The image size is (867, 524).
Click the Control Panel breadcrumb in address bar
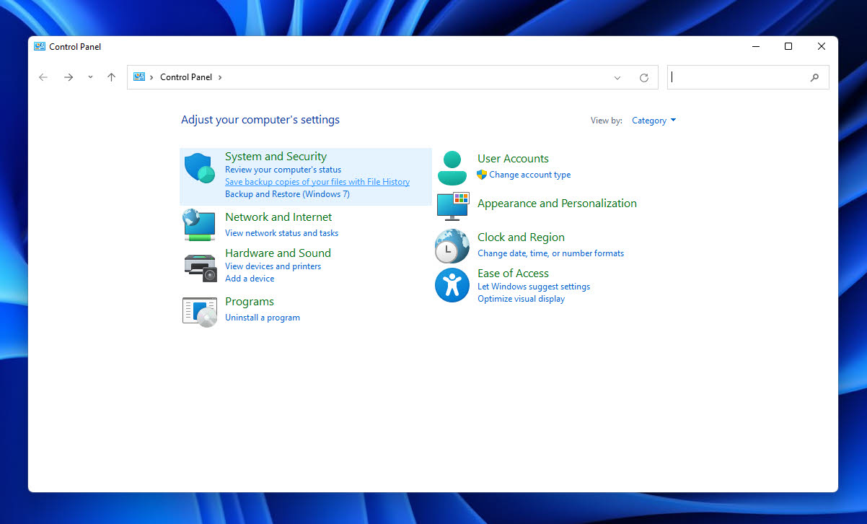click(x=186, y=77)
